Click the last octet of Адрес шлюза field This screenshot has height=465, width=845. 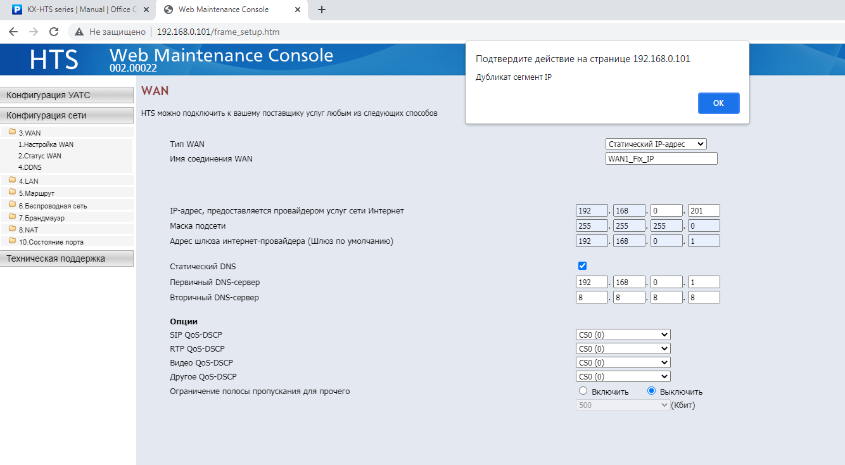[704, 241]
